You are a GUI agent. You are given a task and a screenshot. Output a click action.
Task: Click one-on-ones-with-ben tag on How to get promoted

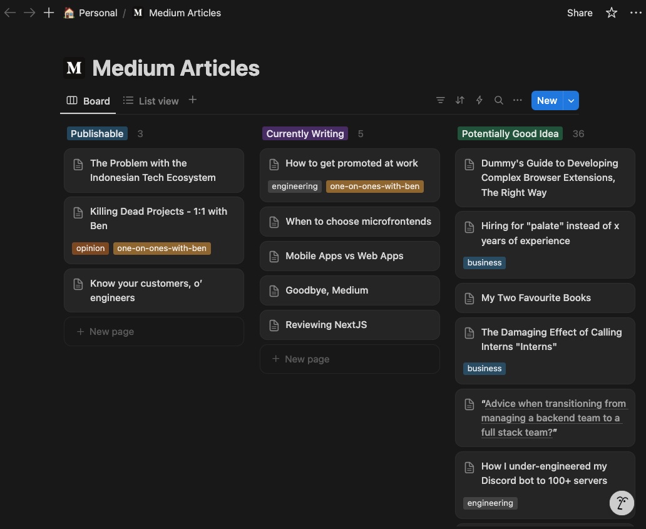click(374, 186)
